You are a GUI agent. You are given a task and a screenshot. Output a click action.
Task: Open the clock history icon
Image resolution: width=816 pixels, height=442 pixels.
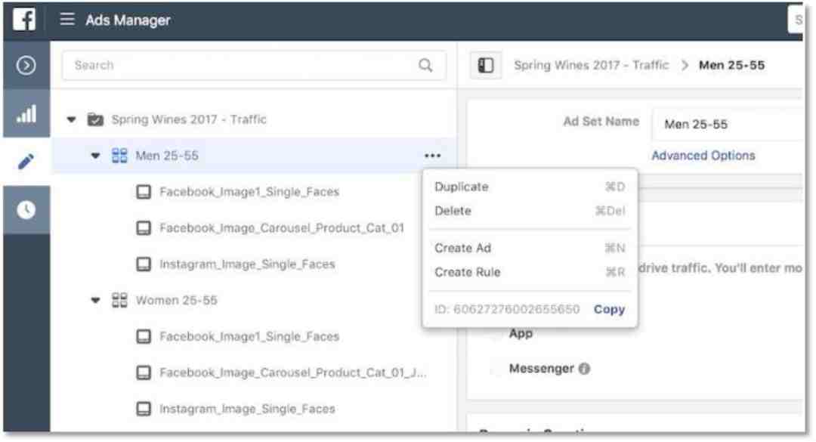coord(26,210)
